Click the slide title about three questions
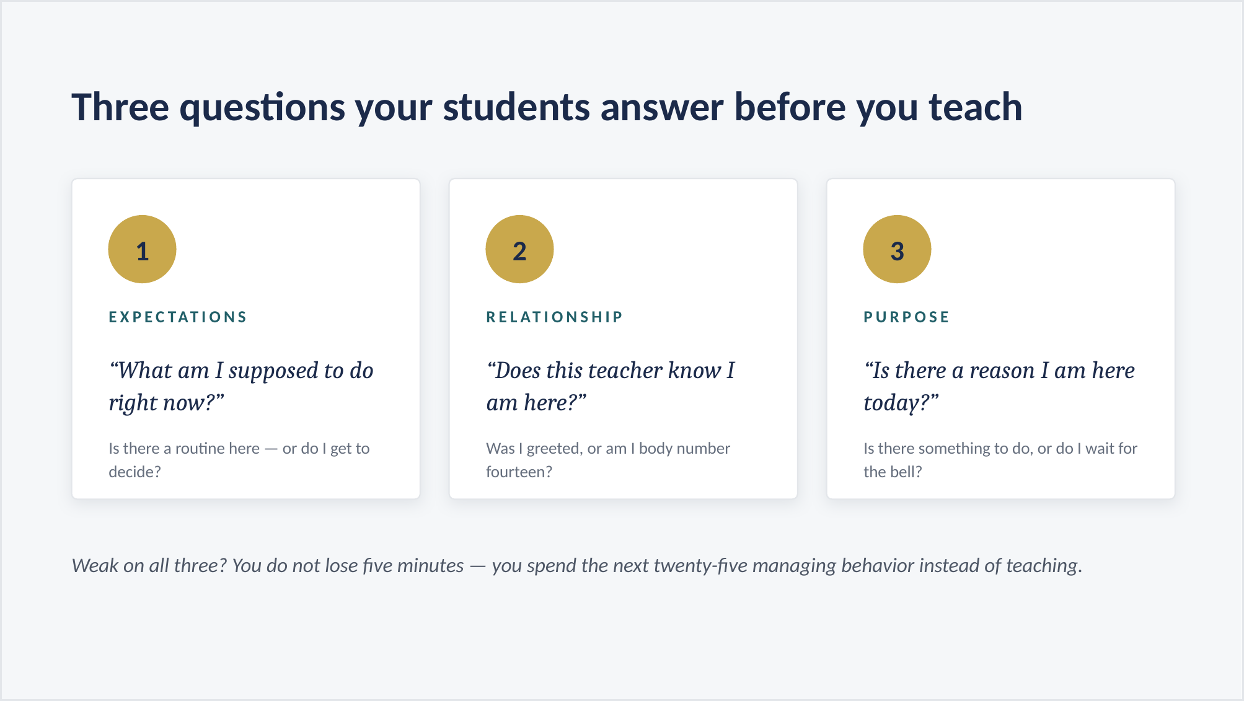 pos(547,107)
